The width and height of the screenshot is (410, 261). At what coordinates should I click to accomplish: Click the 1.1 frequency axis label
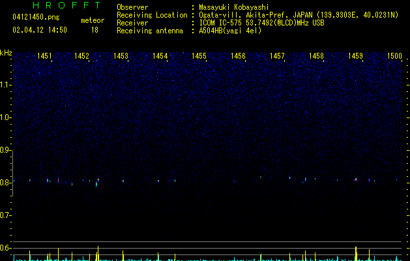(5, 85)
